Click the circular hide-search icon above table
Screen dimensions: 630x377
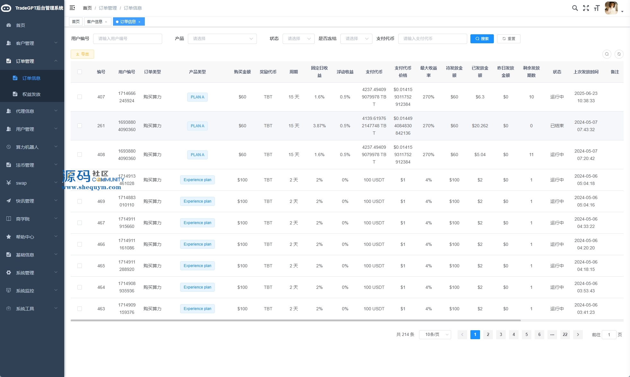(607, 54)
